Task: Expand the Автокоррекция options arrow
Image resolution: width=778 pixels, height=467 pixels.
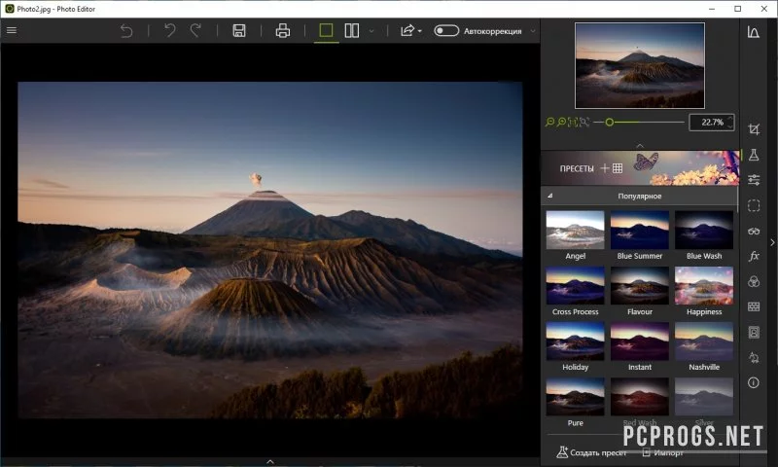Action: pos(533,31)
